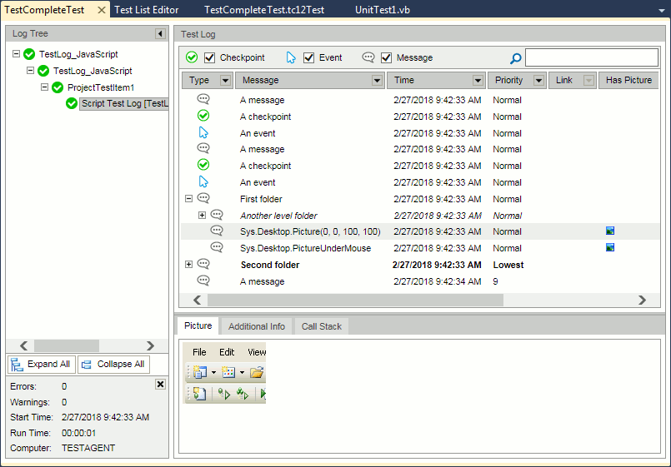
Task: Disable the Message filter checkbox
Action: 387,58
